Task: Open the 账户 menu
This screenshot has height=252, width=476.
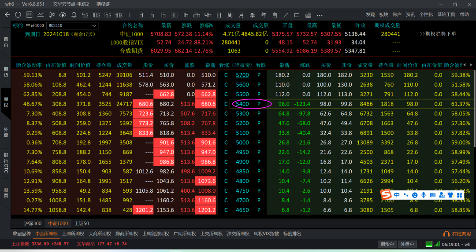Action: tap(397, 15)
